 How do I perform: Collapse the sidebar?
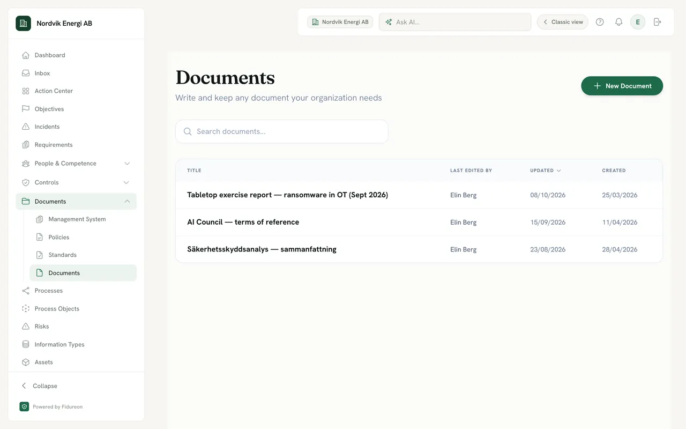pos(39,386)
